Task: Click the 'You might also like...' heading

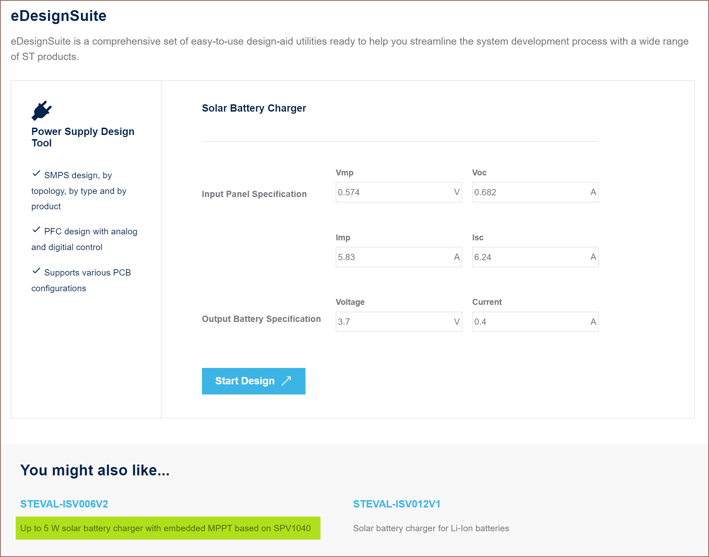Action: (x=95, y=470)
